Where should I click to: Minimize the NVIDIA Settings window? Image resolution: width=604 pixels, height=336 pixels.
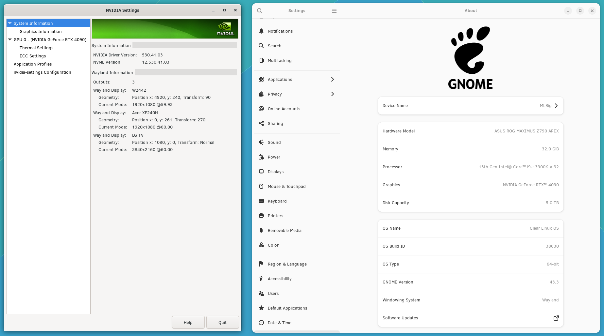click(x=213, y=10)
